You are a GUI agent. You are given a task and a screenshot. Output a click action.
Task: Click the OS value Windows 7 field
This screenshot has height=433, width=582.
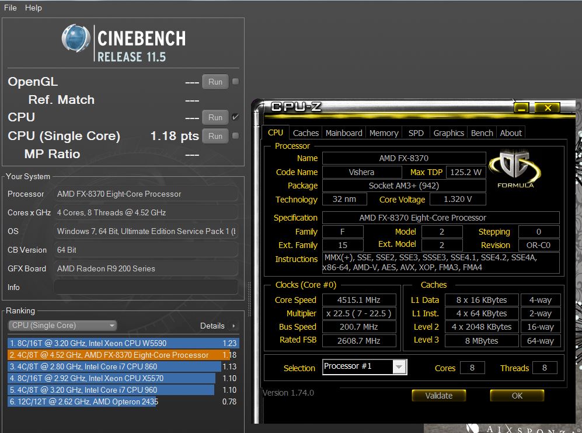tap(146, 231)
